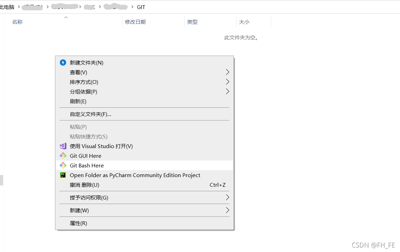Open the 排序方式(O) menu entry
Screen dimensions: 400x252
pyautogui.click(x=144, y=82)
